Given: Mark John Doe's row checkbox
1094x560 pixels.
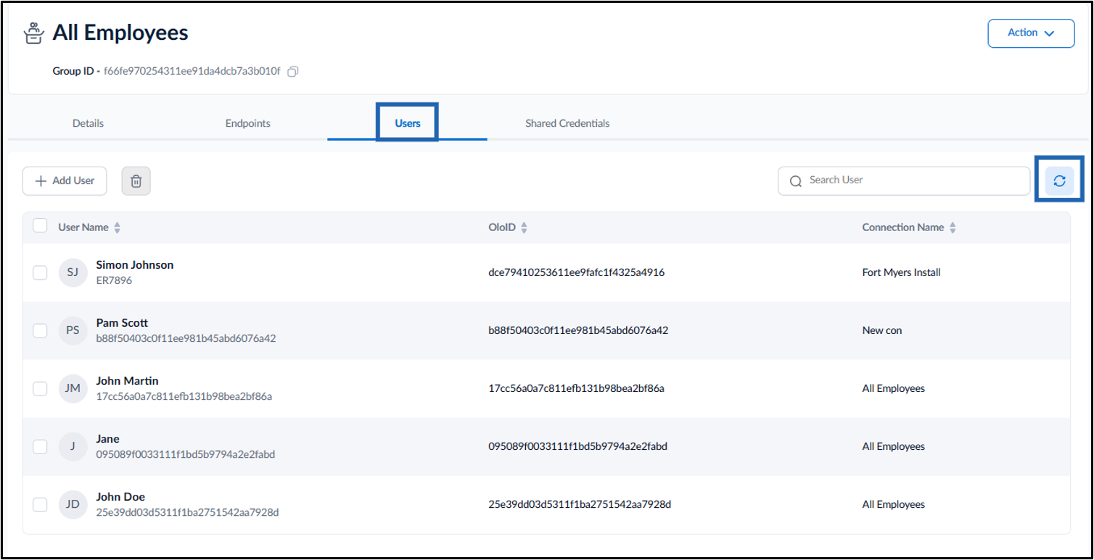Looking at the screenshot, I should pyautogui.click(x=41, y=504).
